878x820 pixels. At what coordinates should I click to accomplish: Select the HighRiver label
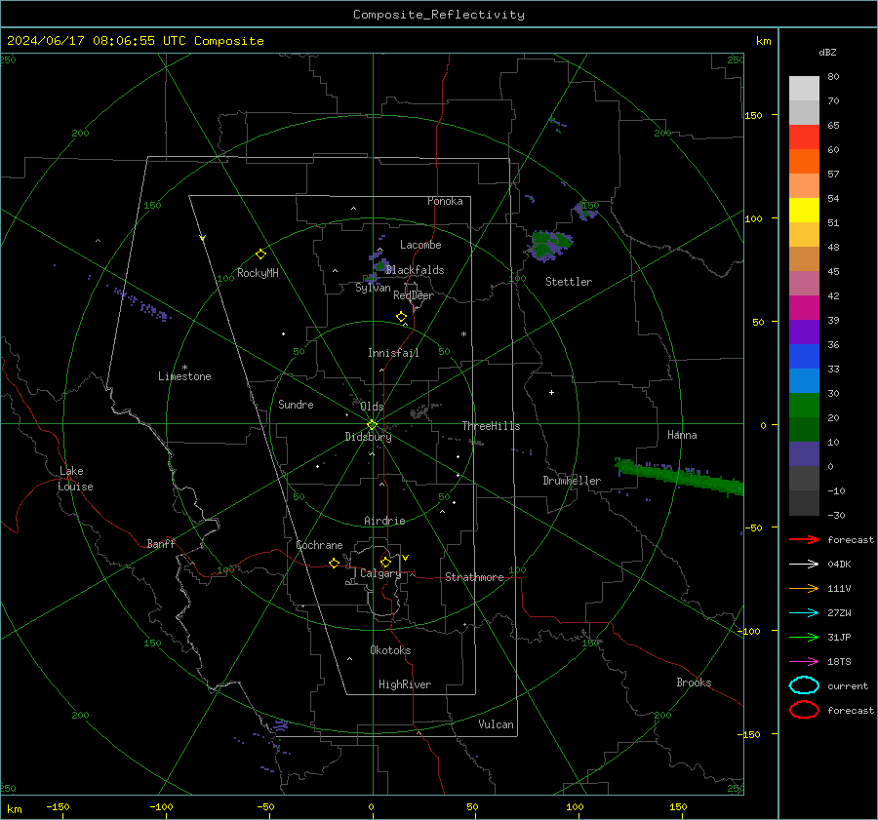[x=405, y=685]
